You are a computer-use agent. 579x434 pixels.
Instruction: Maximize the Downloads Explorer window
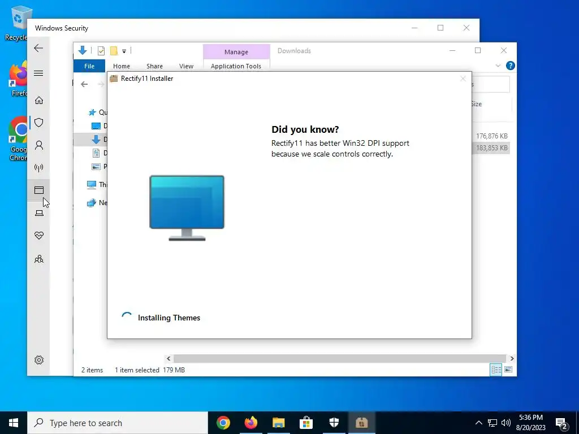click(x=477, y=50)
